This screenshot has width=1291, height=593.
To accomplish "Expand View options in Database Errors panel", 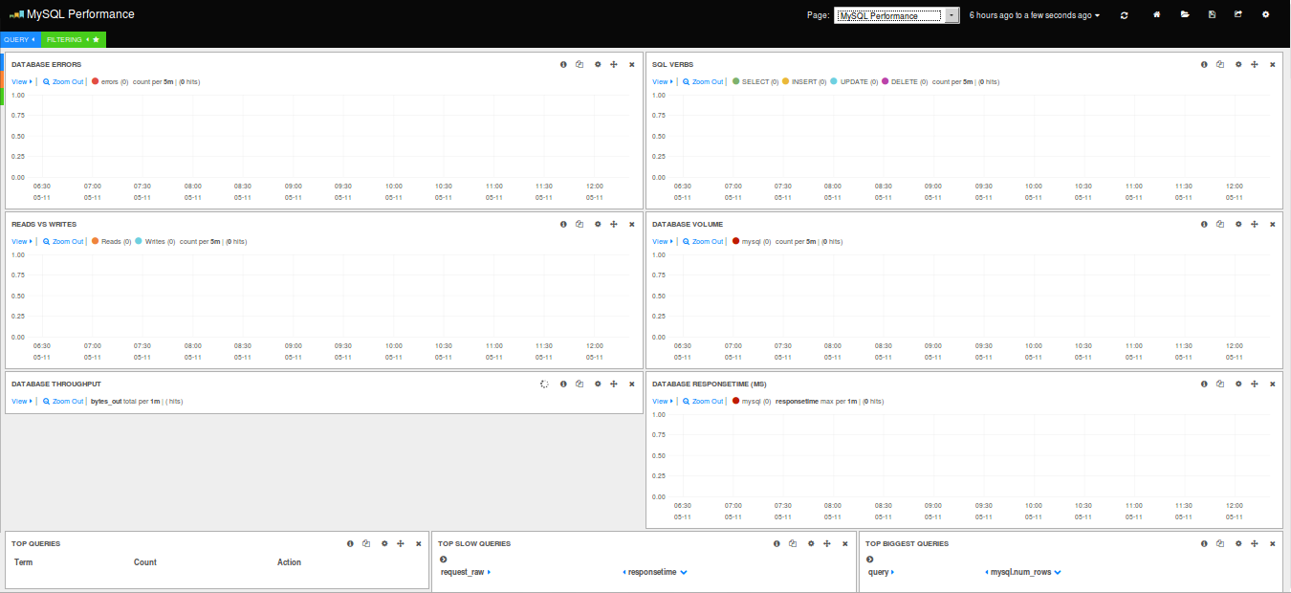I will point(20,82).
